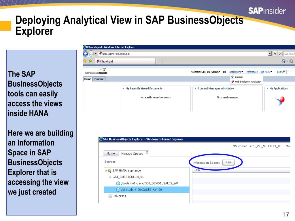Screen dimensions: 295x221
Task: Choose Explorer from the Applications menu
Action: [x=239, y=77]
